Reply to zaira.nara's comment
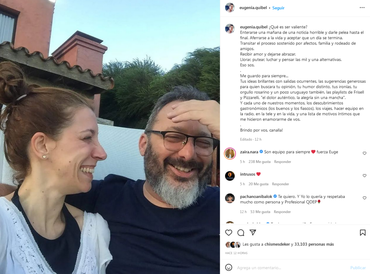Screen dimensions: 370x274 pos(283,162)
